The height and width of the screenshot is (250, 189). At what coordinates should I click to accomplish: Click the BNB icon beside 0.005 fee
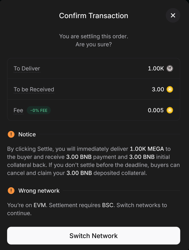coord(170,110)
